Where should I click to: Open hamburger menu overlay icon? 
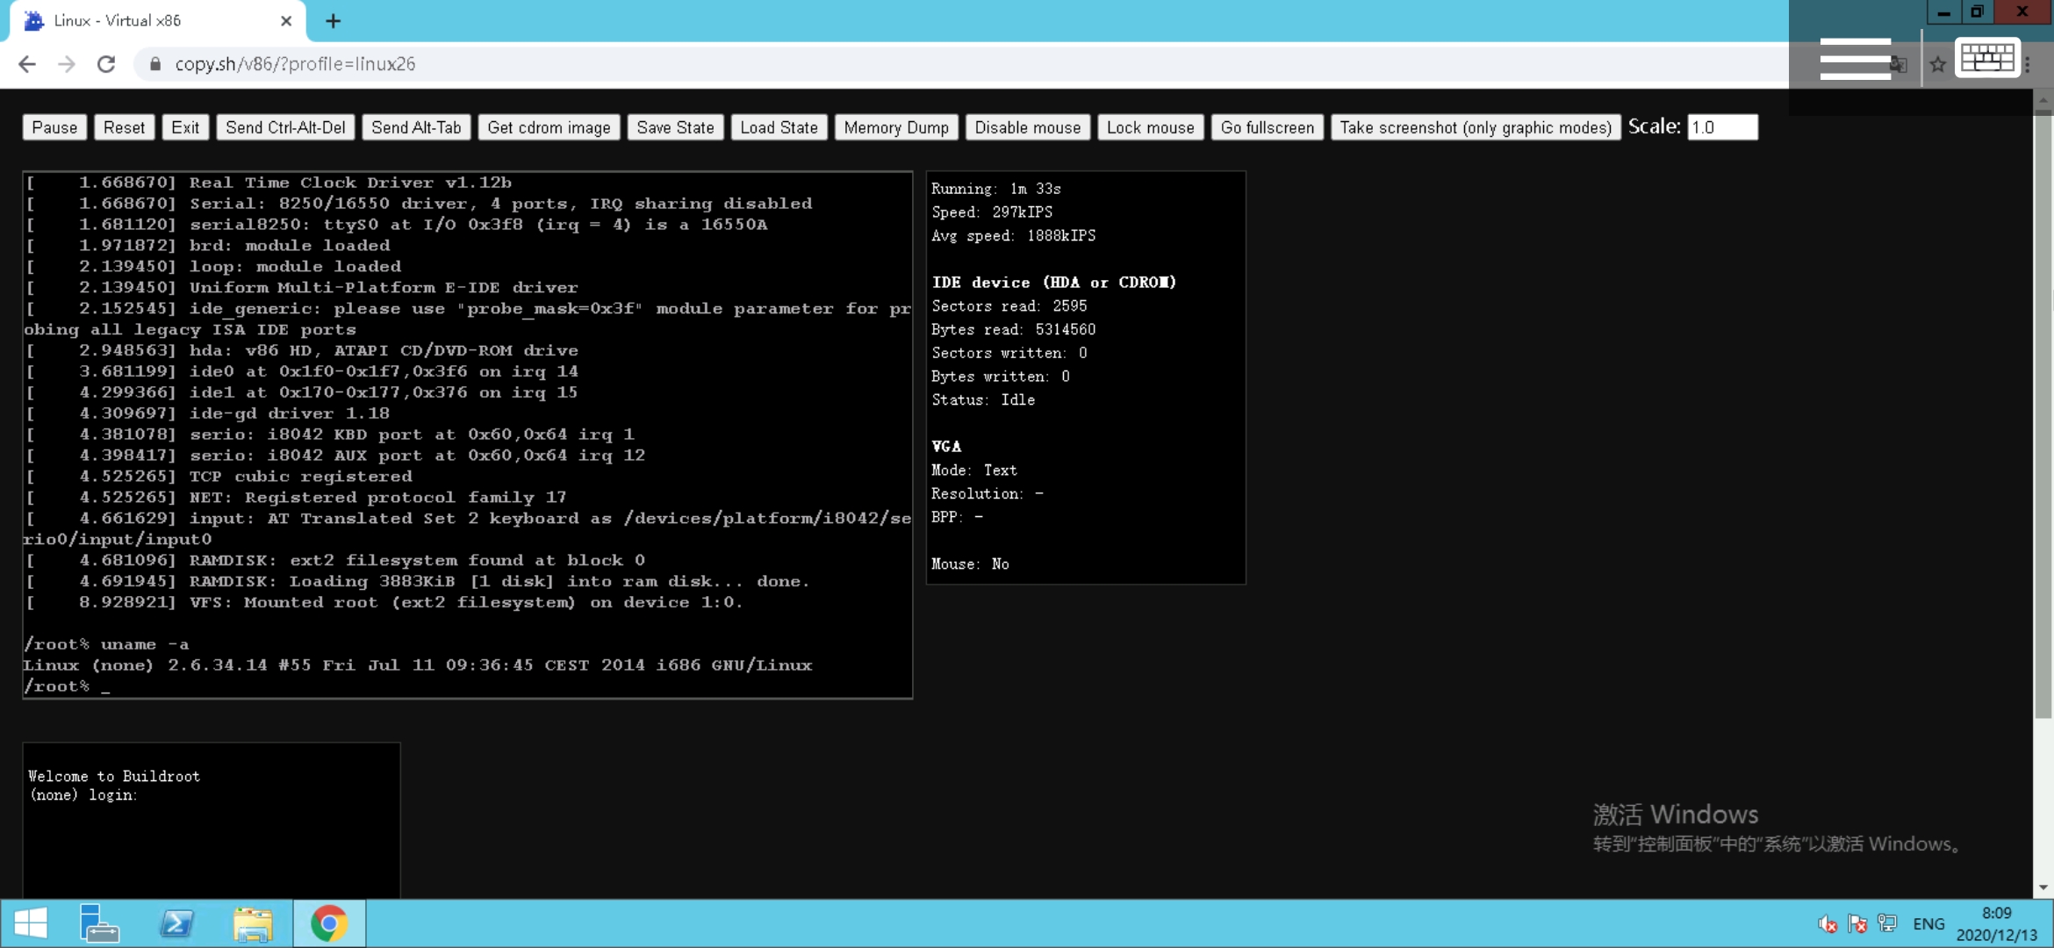[1855, 59]
